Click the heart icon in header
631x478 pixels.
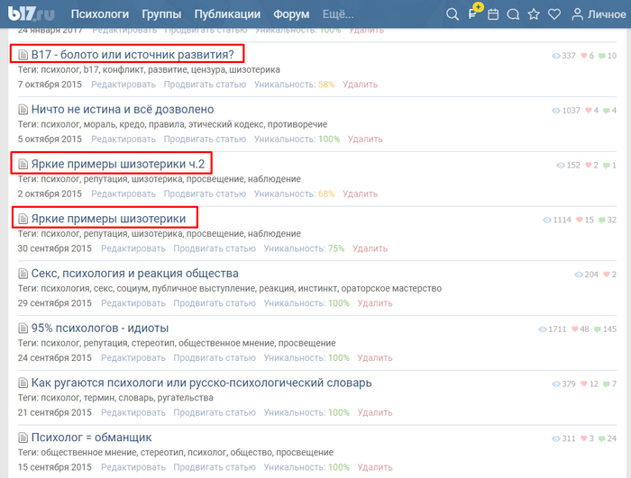(x=554, y=14)
